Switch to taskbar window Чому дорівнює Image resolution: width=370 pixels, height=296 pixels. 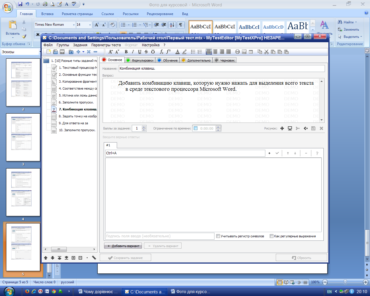(x=98, y=292)
